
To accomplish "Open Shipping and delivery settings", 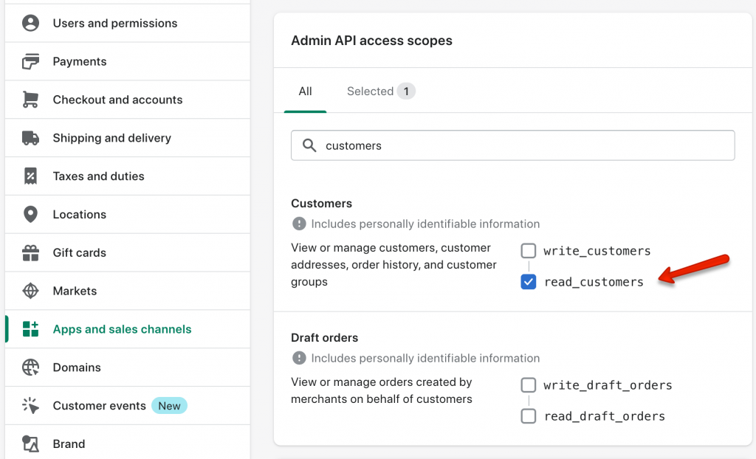I will point(127,138).
